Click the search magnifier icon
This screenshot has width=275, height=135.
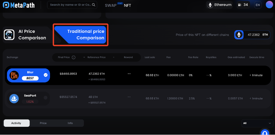pos(94,5)
